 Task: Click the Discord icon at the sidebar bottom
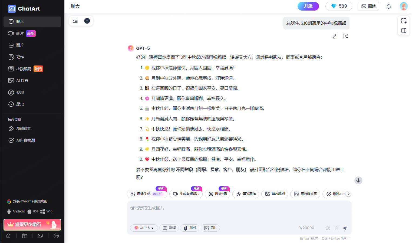click(56, 236)
